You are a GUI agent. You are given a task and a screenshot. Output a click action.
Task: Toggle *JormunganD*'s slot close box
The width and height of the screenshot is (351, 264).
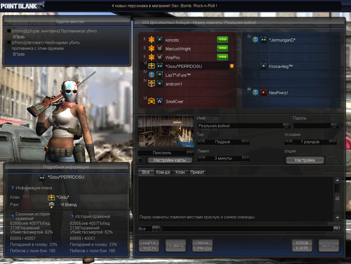click(x=336, y=40)
